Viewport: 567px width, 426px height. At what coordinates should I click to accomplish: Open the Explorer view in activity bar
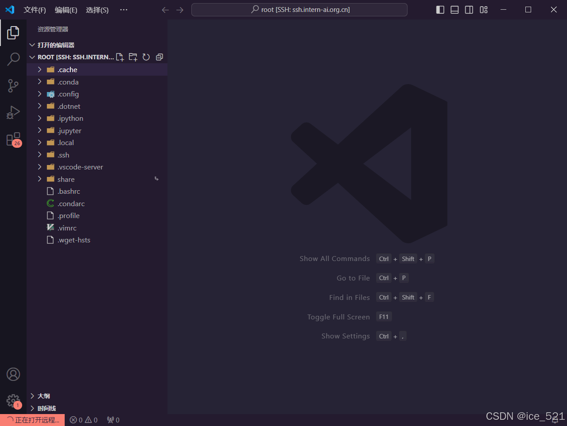13,32
